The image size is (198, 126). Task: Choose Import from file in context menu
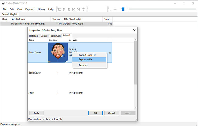tap(89, 55)
